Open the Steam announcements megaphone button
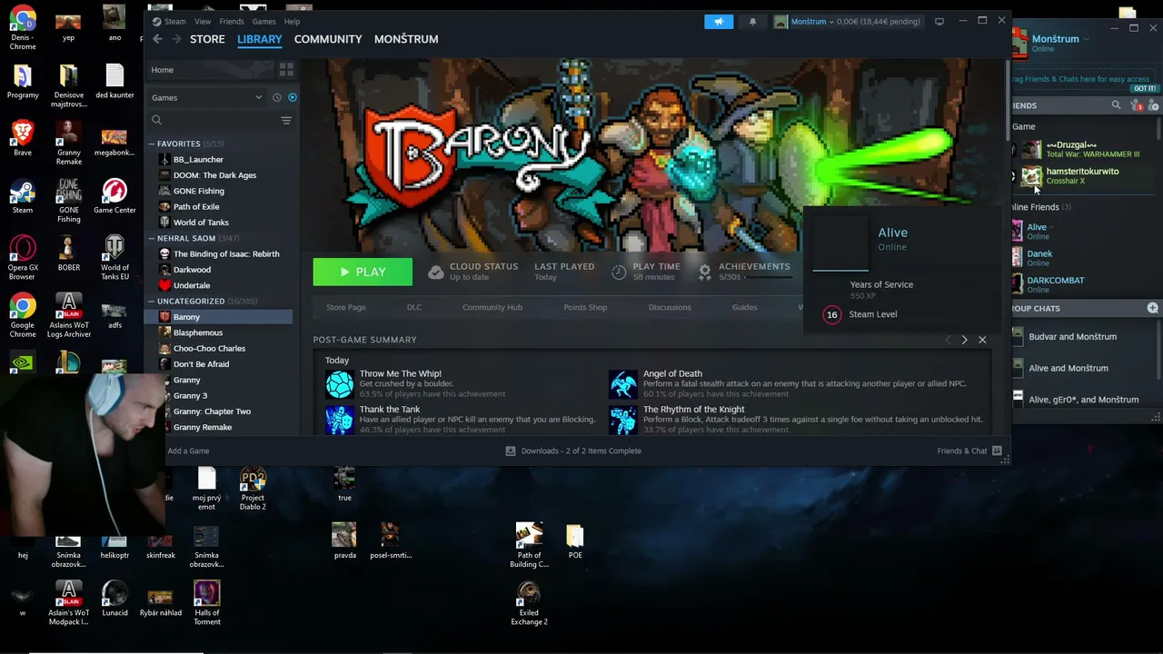The height and width of the screenshot is (654, 1163). click(718, 21)
